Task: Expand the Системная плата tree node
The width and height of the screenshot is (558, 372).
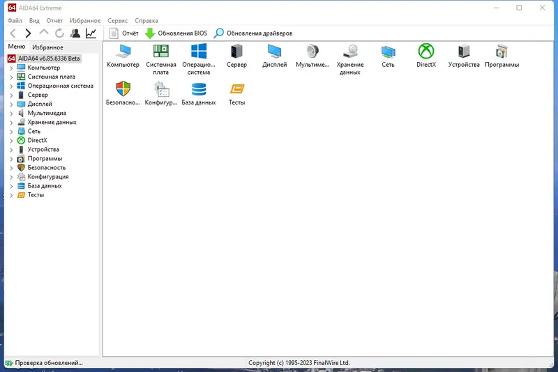Action: coord(11,77)
